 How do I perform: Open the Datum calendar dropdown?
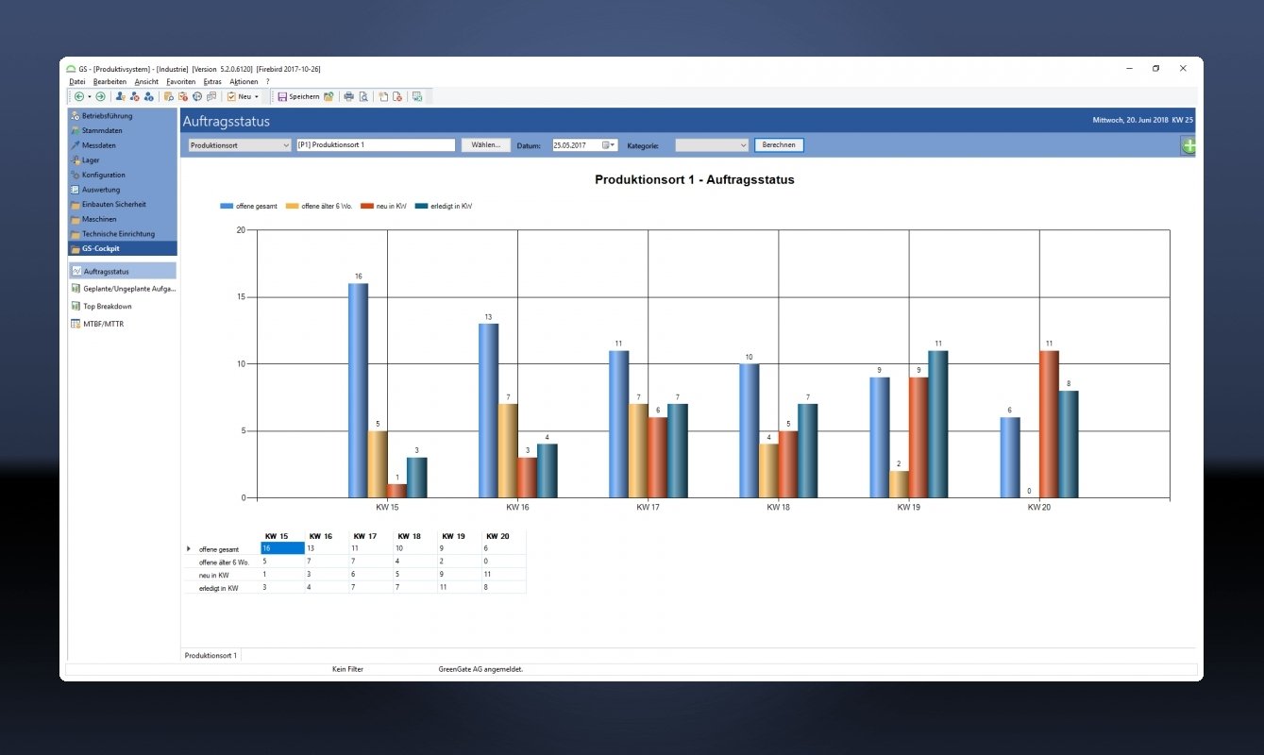click(610, 145)
